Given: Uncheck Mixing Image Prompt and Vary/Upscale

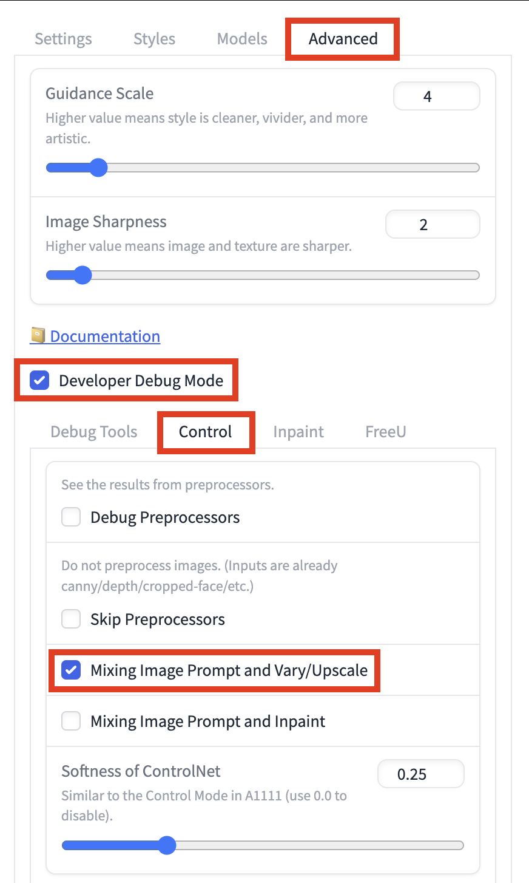Looking at the screenshot, I should pyautogui.click(x=72, y=670).
